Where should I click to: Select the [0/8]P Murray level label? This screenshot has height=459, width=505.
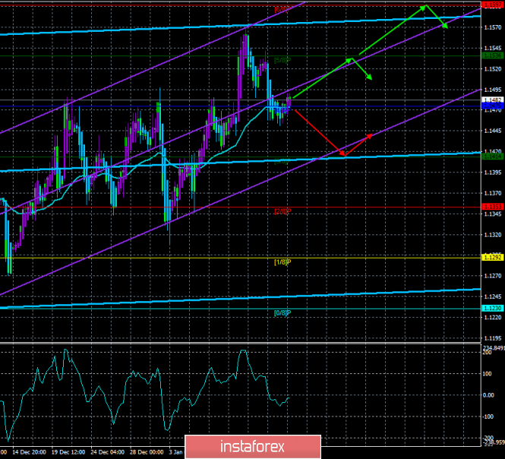click(282, 313)
